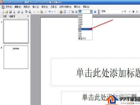Open the 视图 menu
This screenshot has width=140, height=105.
click(x=27, y=7)
